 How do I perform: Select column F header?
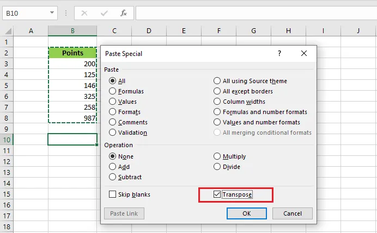[x=218, y=31]
